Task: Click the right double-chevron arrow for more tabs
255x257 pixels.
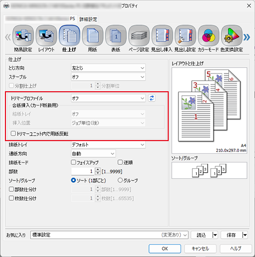Action: click(x=247, y=37)
